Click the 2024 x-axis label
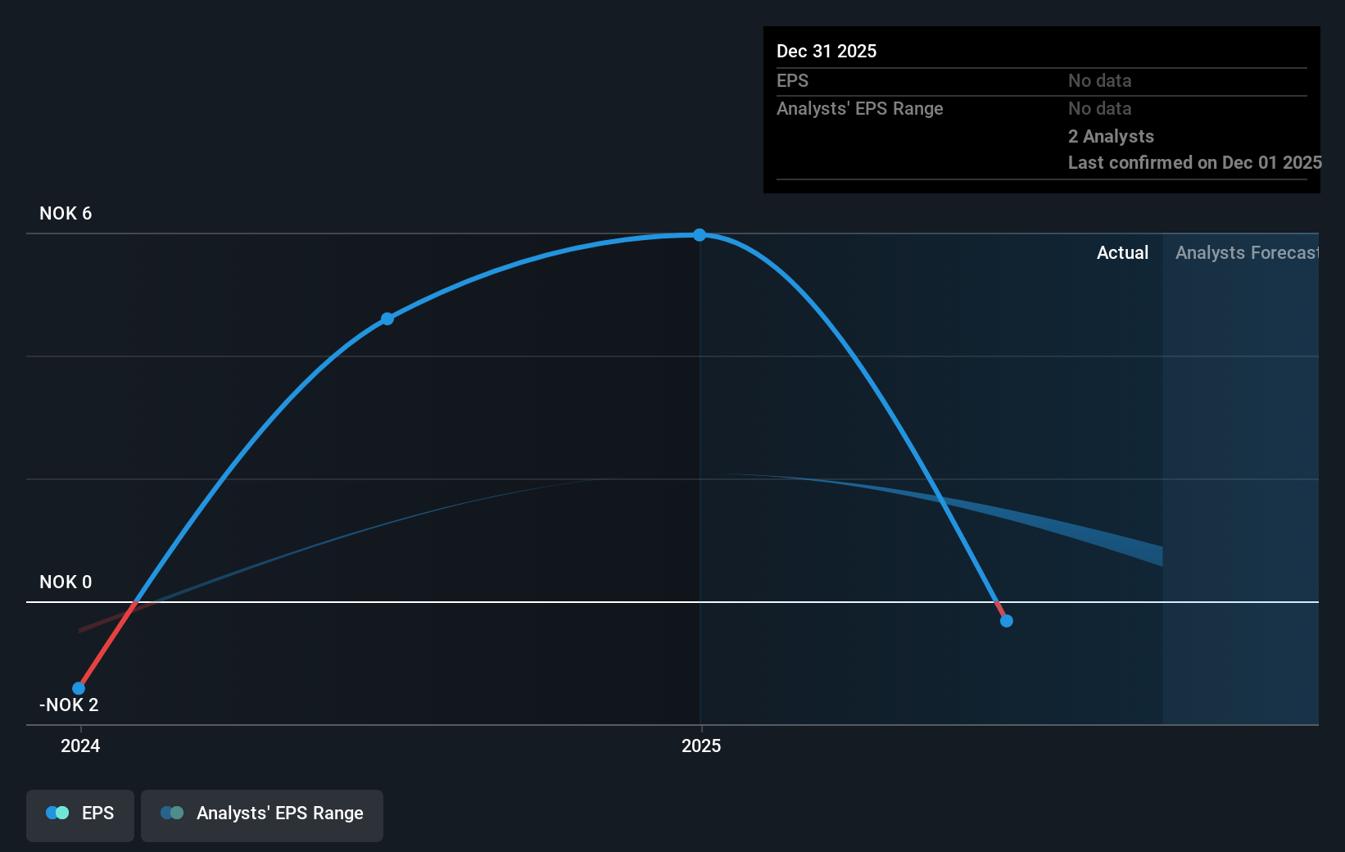Viewport: 1345px width, 852px height. pos(80,745)
